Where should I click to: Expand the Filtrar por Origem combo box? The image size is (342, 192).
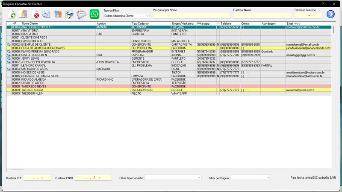click(251, 177)
